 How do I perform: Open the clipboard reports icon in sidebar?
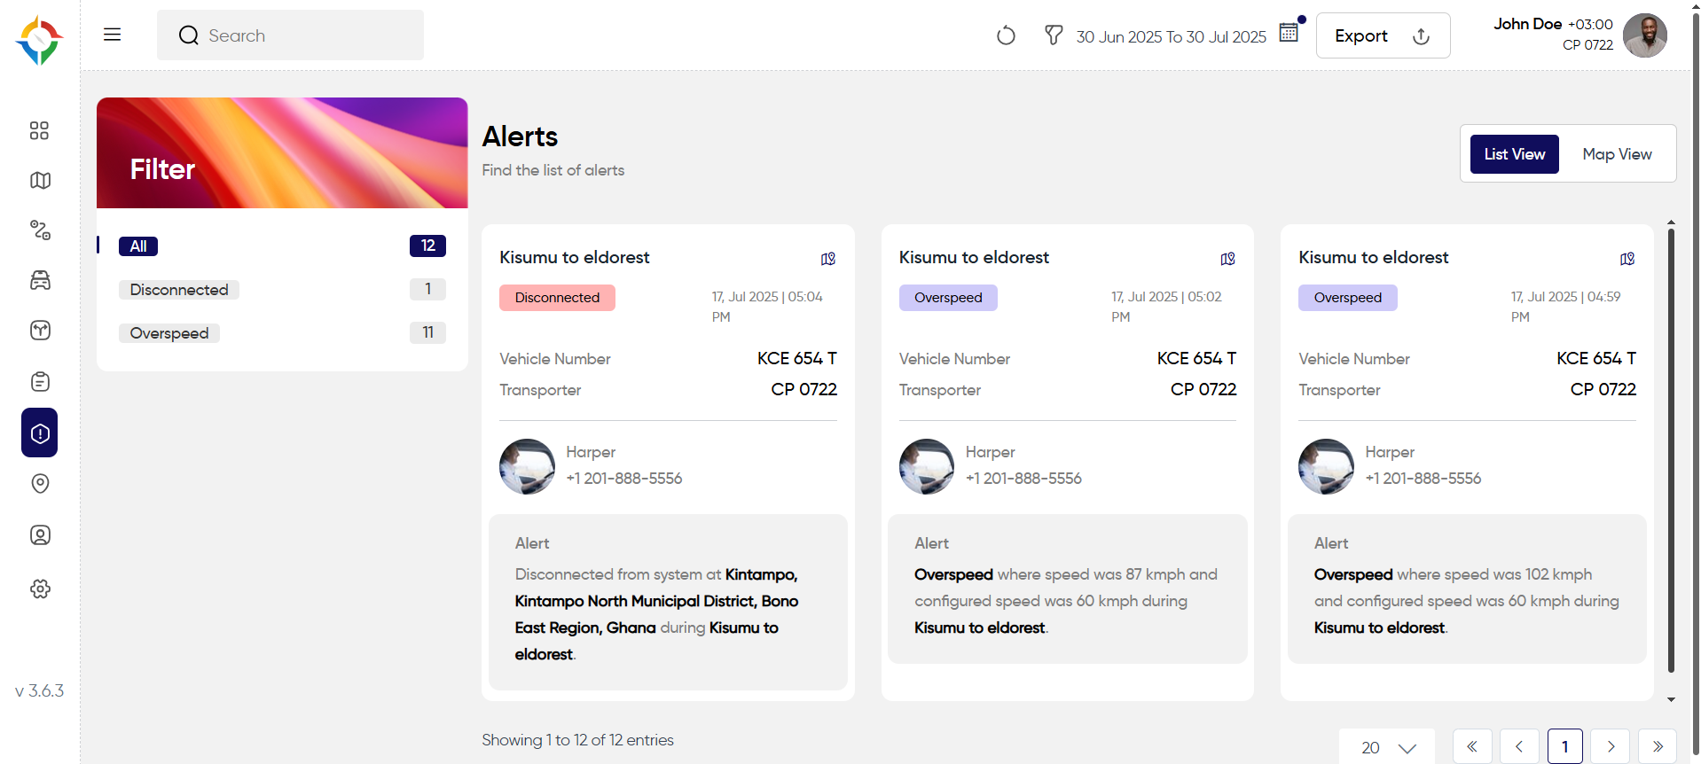click(40, 381)
